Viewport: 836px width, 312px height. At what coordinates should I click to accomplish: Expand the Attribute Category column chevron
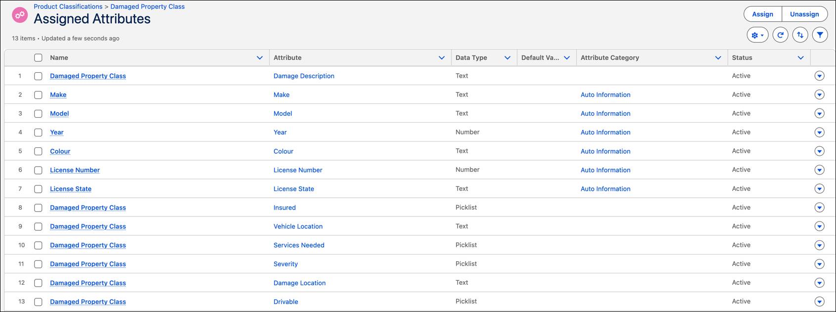click(x=718, y=58)
